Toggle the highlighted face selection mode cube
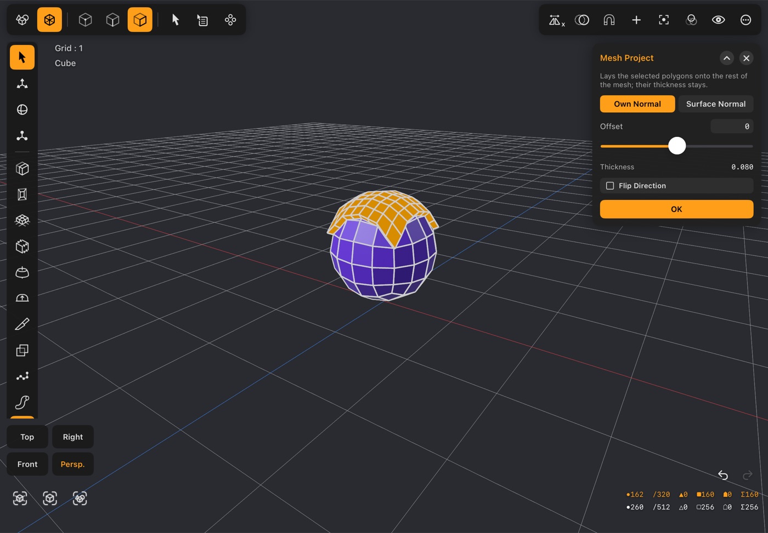This screenshot has width=768, height=533. tap(140, 20)
